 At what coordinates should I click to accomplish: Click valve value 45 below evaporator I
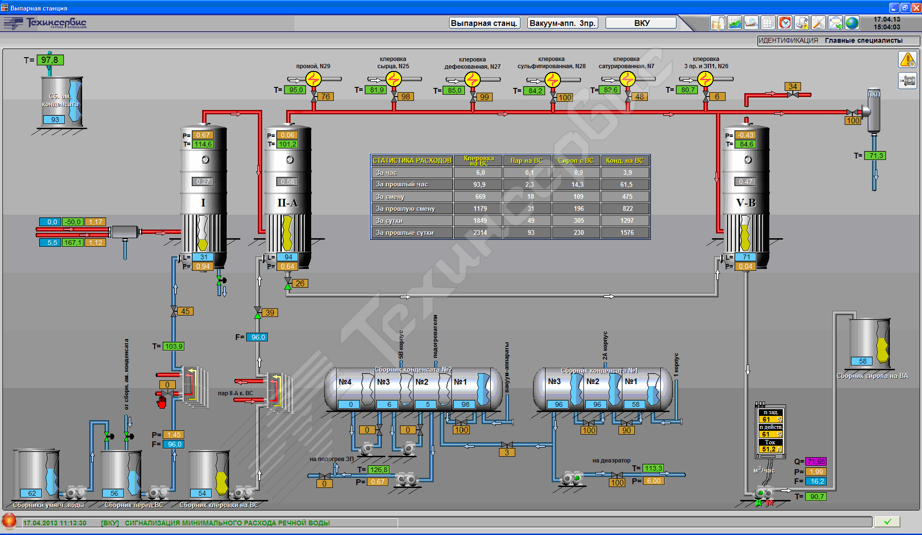click(185, 311)
